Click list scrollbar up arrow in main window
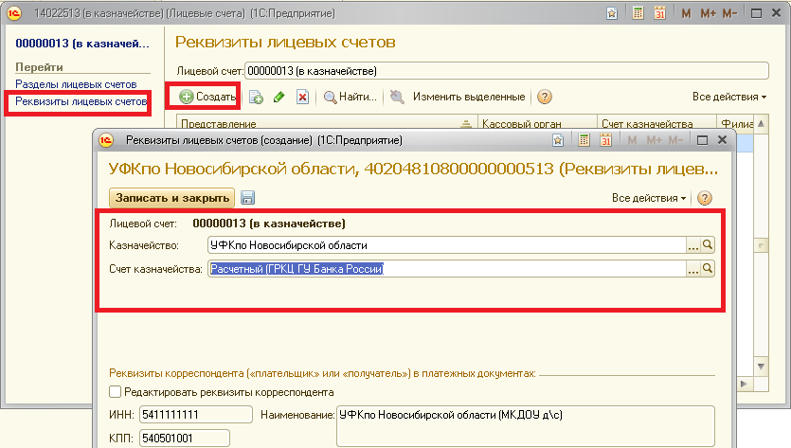791x448 pixels. pyautogui.click(x=761, y=124)
